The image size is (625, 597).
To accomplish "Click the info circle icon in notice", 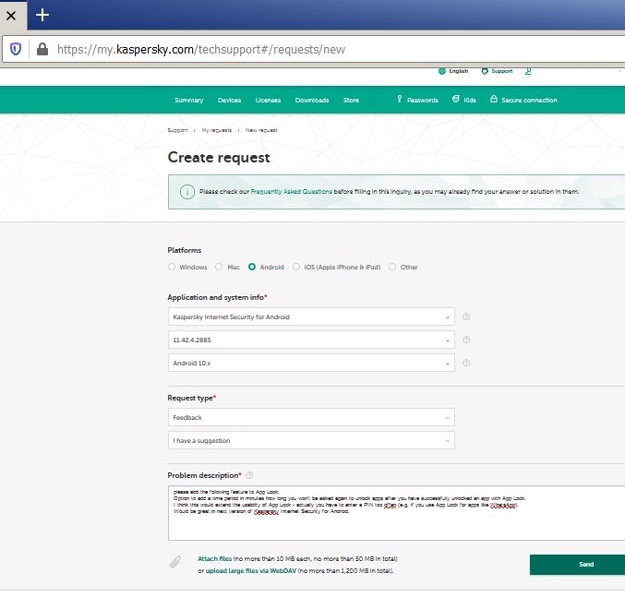I will point(186,192).
